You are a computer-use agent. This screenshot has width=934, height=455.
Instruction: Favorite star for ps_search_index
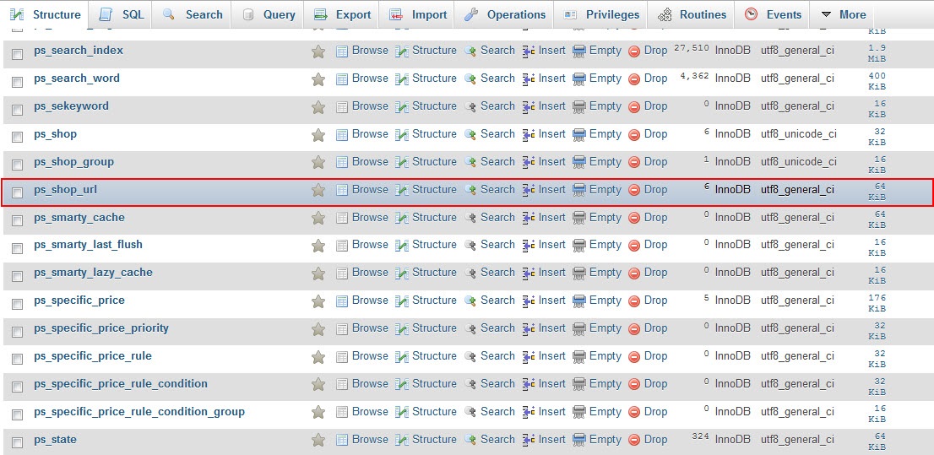tap(318, 51)
